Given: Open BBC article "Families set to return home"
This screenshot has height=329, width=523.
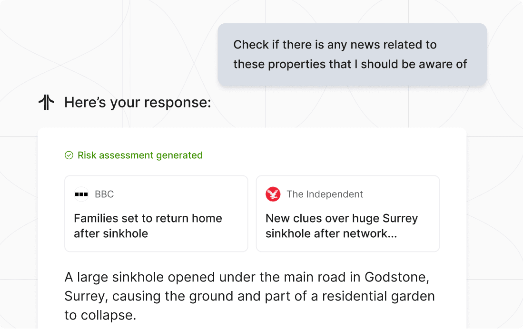Looking at the screenshot, I should (x=156, y=213).
